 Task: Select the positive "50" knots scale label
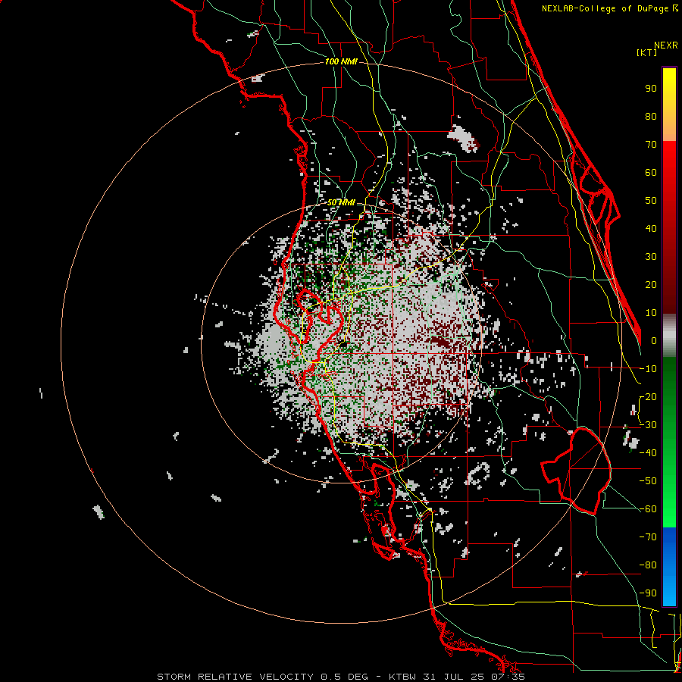[651, 201]
